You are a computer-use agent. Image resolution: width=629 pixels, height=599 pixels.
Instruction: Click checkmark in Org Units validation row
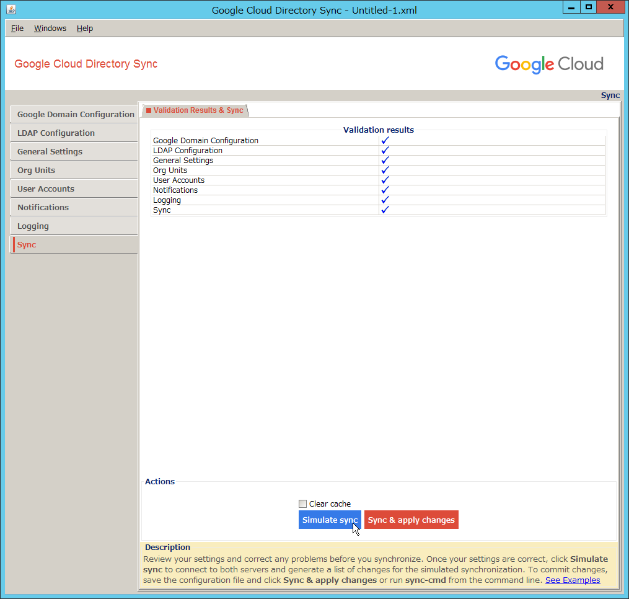(x=385, y=171)
